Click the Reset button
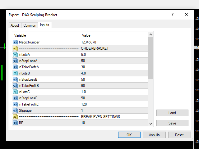Screen dimensions: 199x149 (x=179, y=135)
